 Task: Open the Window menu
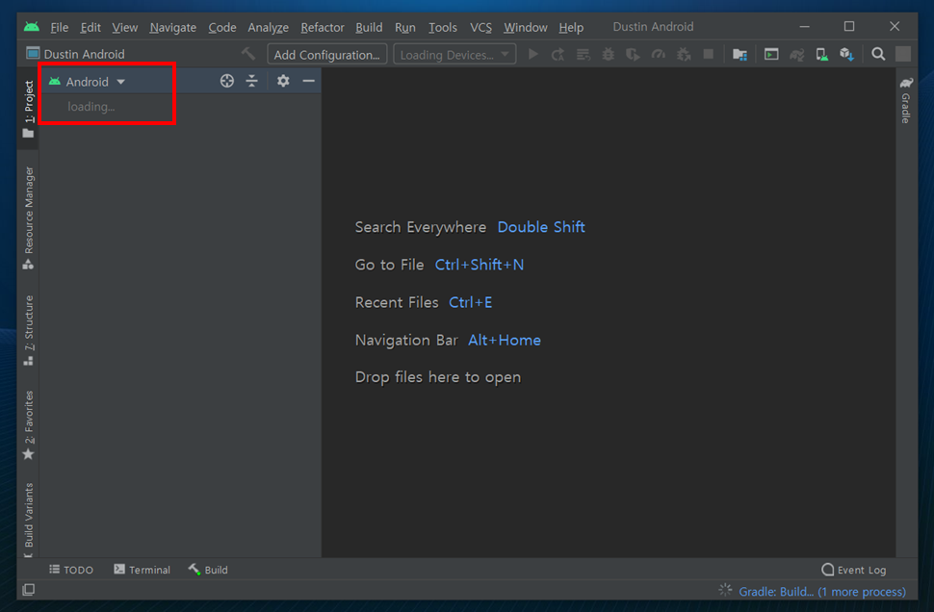coord(526,27)
